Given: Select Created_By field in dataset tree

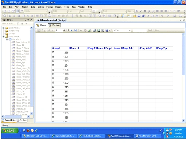Looking at the screenshot, I should pos(21,109).
